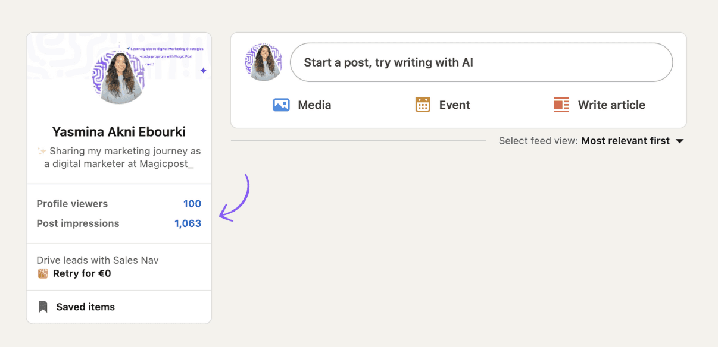718x347 pixels.
Task: Click Post impressions label
Action: pos(78,223)
